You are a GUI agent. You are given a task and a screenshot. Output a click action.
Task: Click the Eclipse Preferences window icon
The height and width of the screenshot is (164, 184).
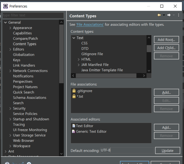click(5, 6)
